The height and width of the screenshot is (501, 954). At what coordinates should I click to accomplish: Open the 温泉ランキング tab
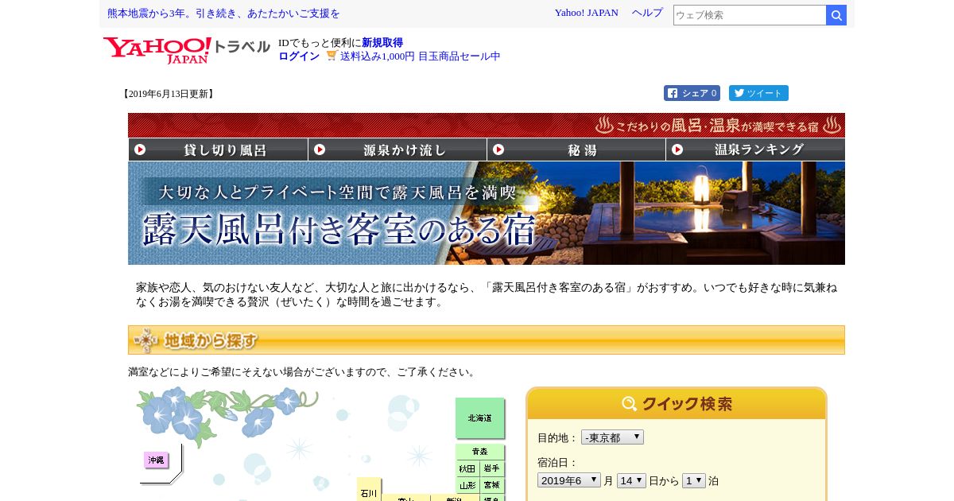click(x=755, y=150)
